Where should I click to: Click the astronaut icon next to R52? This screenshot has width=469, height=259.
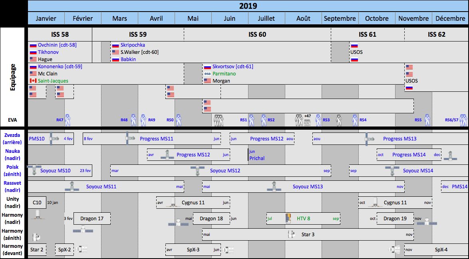click(x=264, y=120)
